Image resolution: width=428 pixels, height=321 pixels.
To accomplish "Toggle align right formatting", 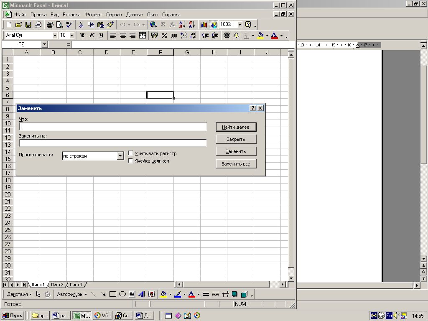I will pyautogui.click(x=132, y=35).
